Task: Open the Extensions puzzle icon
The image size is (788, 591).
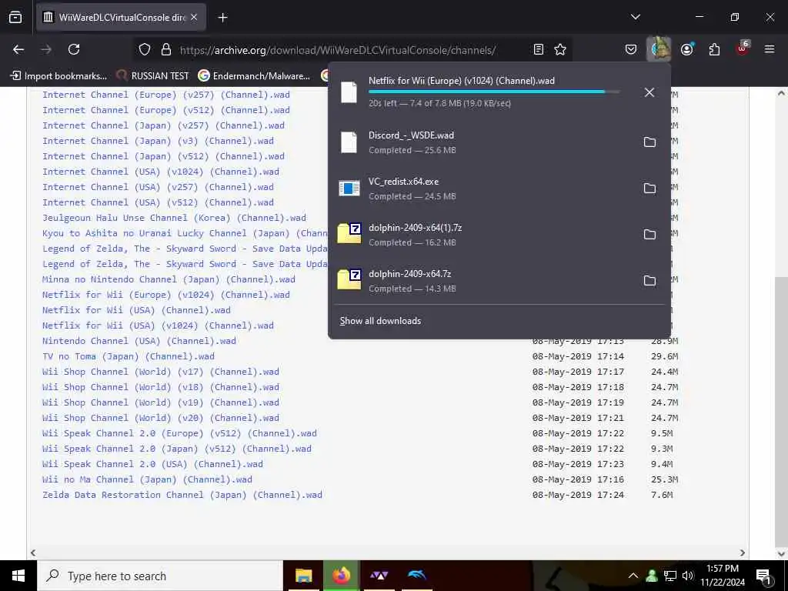Action: click(x=714, y=49)
